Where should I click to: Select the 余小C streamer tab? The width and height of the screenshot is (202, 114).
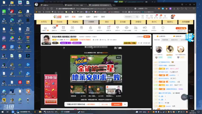point(154,22)
